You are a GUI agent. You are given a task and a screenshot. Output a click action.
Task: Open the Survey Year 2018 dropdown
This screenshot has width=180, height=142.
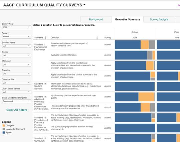point(17,27)
